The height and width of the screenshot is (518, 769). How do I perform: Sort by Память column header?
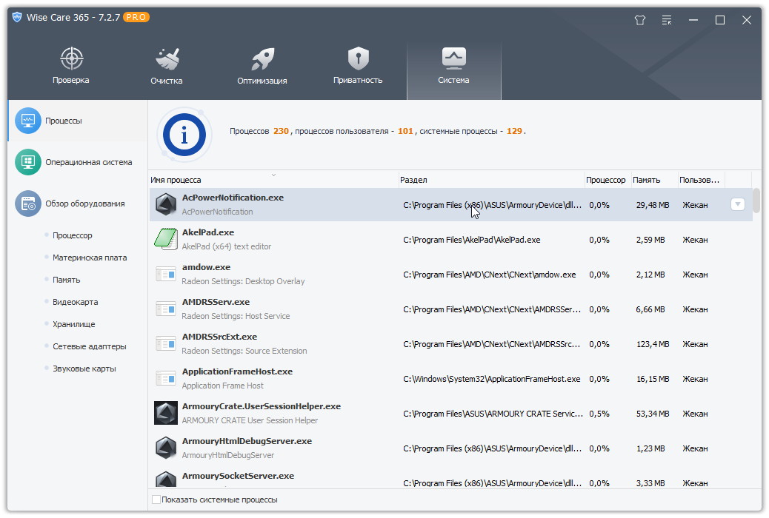tap(654, 180)
